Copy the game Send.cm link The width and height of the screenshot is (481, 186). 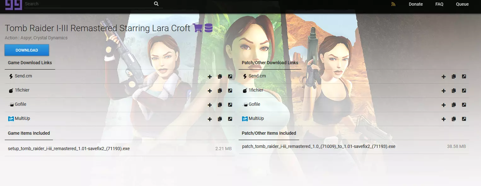pos(220,76)
